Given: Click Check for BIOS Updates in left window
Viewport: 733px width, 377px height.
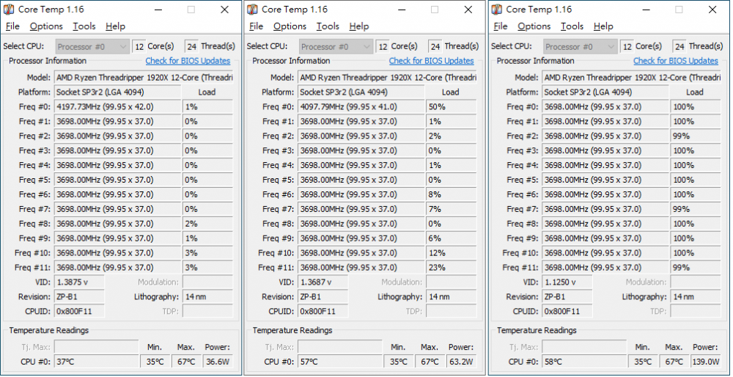Looking at the screenshot, I should click(x=188, y=61).
